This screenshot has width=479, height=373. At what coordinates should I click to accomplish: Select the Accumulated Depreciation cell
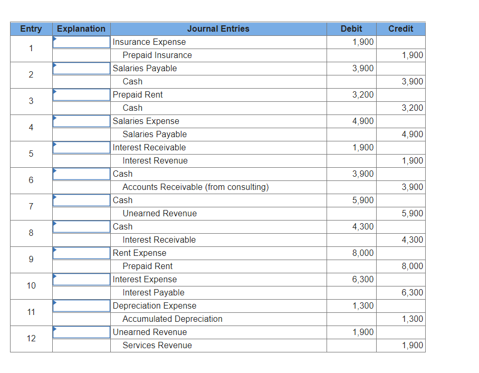(x=218, y=319)
